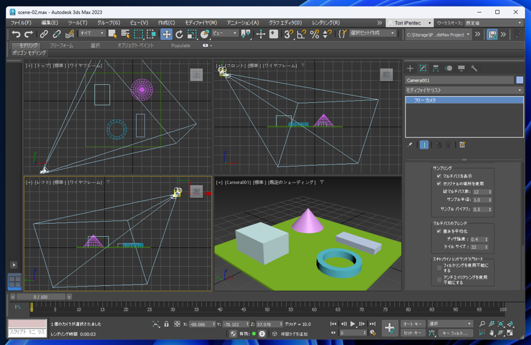Viewport: 531px width, 345px height.
Task: Open the ワークスペース 既定値 dropdown
Action: click(494, 23)
